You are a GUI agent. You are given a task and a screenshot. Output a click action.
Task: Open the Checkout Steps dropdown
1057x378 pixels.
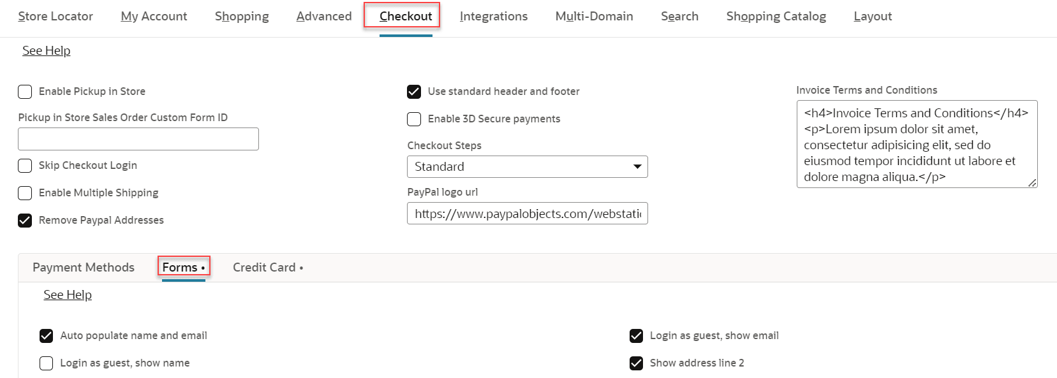point(528,167)
